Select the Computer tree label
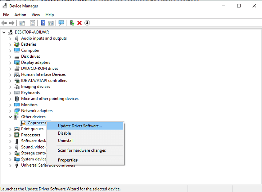The width and height of the screenshot is (262, 192). [x=30, y=50]
